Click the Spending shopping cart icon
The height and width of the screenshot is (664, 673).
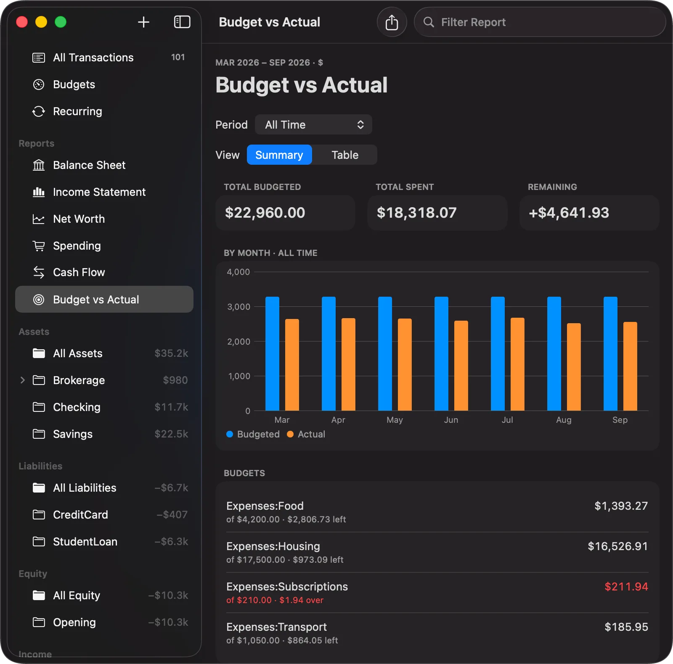pos(39,246)
